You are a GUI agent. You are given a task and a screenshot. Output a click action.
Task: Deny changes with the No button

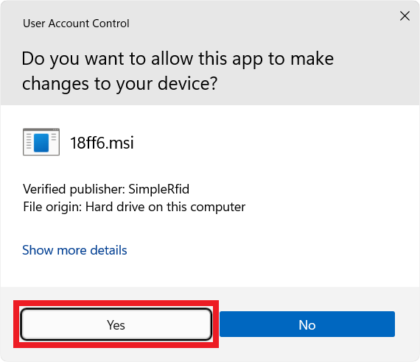(x=307, y=324)
